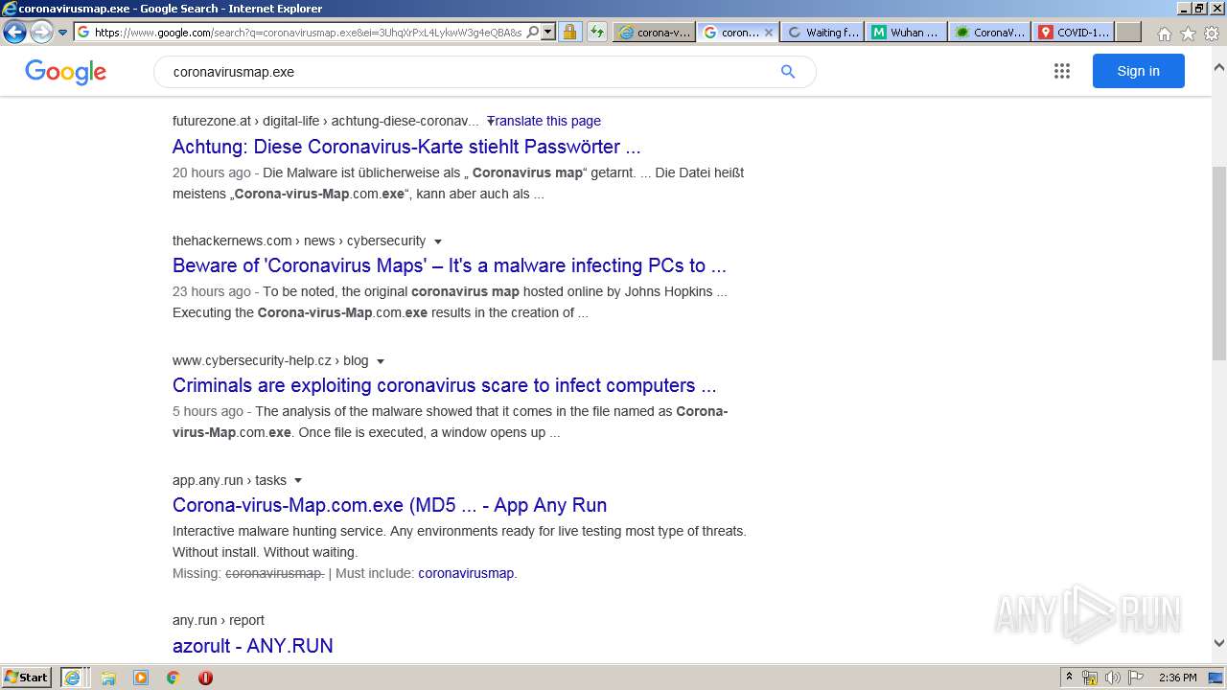The width and height of the screenshot is (1227, 690).
Task: Click the 2:36 PM clock
Action: 1177,678
